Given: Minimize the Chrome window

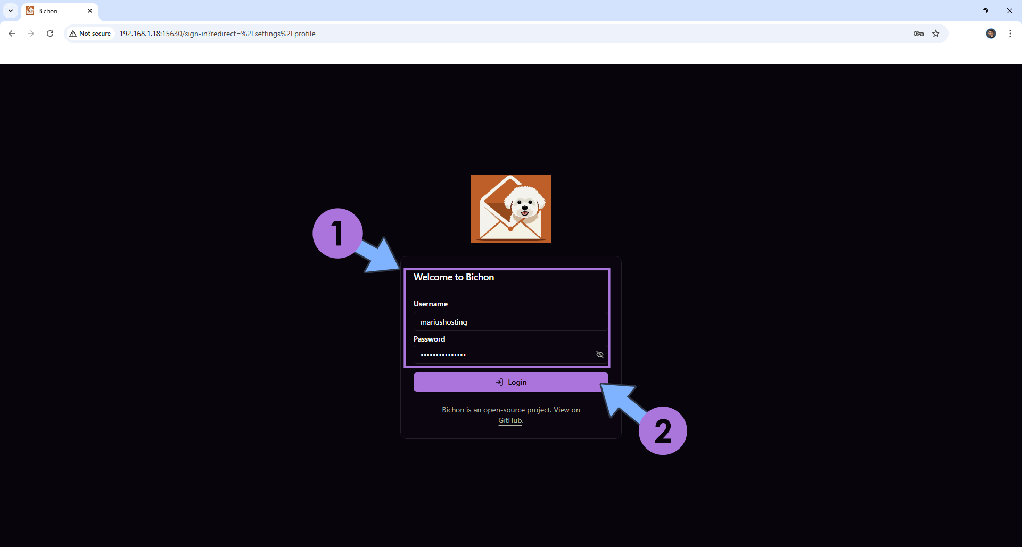Looking at the screenshot, I should (960, 11).
